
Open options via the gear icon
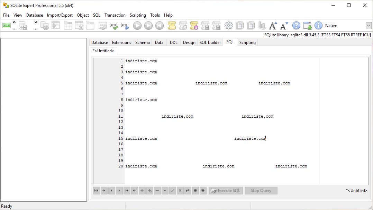229,26
